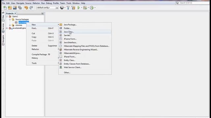Click the globe browser icon in toolbar
This screenshot has width=211, height=118.
click(x=62, y=8)
